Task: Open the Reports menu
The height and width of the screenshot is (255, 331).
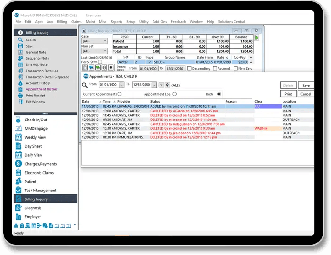Action: click(116, 22)
